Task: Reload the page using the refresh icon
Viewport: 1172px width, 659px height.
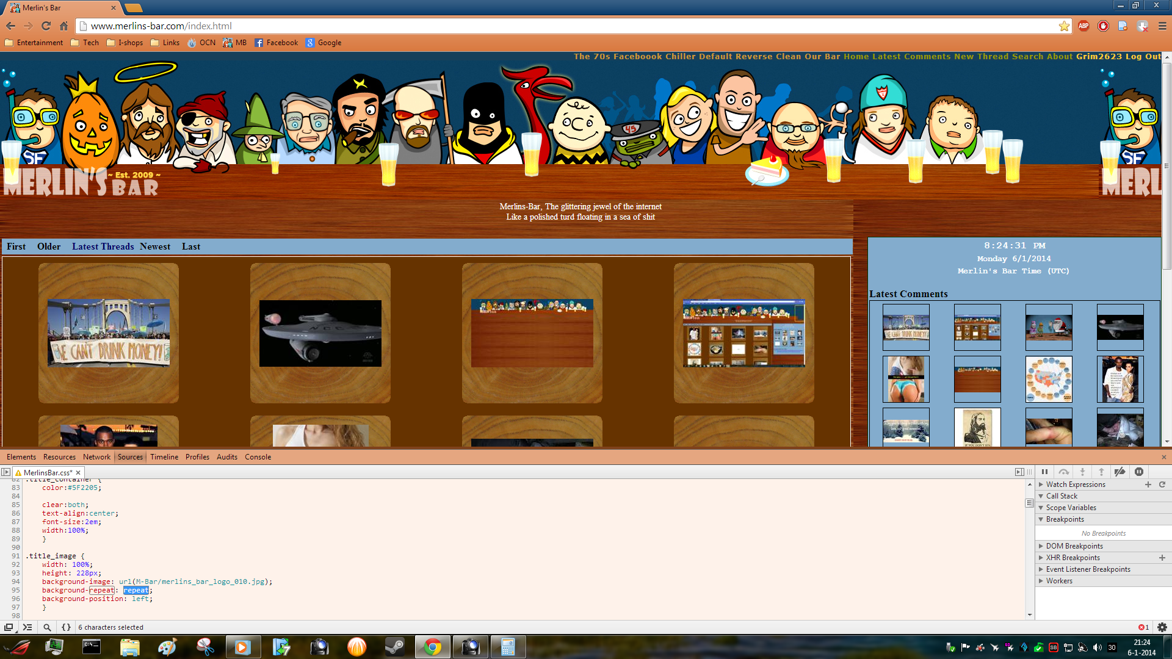Action: (x=46, y=26)
